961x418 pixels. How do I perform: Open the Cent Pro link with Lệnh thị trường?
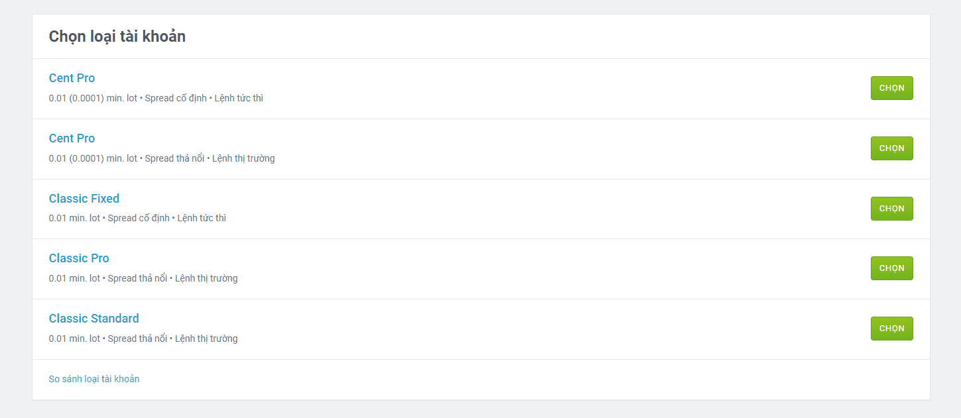(x=72, y=138)
